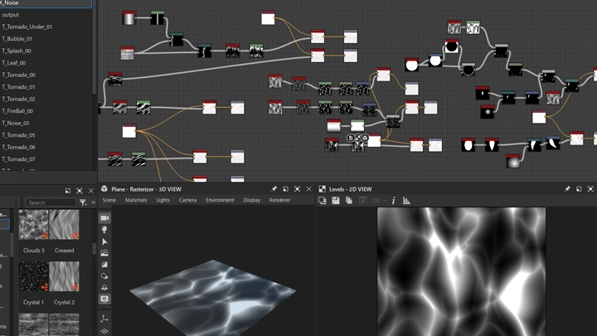Pin the 3D VIEW panel
Image resolution: width=597 pixels, height=336 pixels.
[274, 189]
